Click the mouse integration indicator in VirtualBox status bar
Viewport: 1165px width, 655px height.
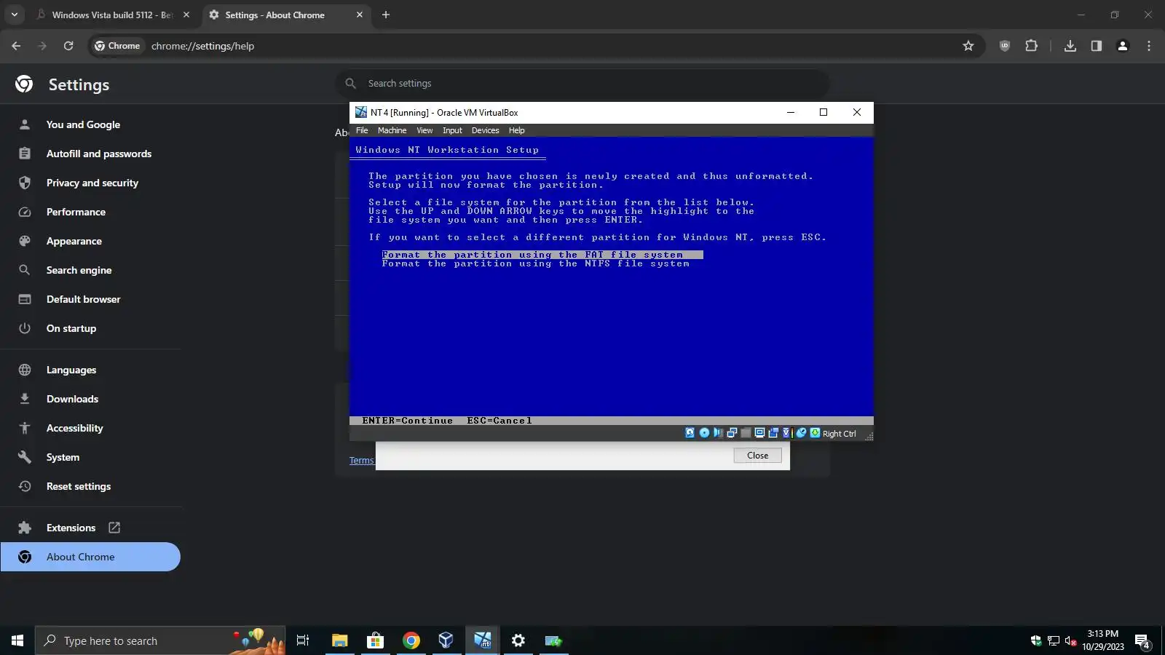(801, 433)
